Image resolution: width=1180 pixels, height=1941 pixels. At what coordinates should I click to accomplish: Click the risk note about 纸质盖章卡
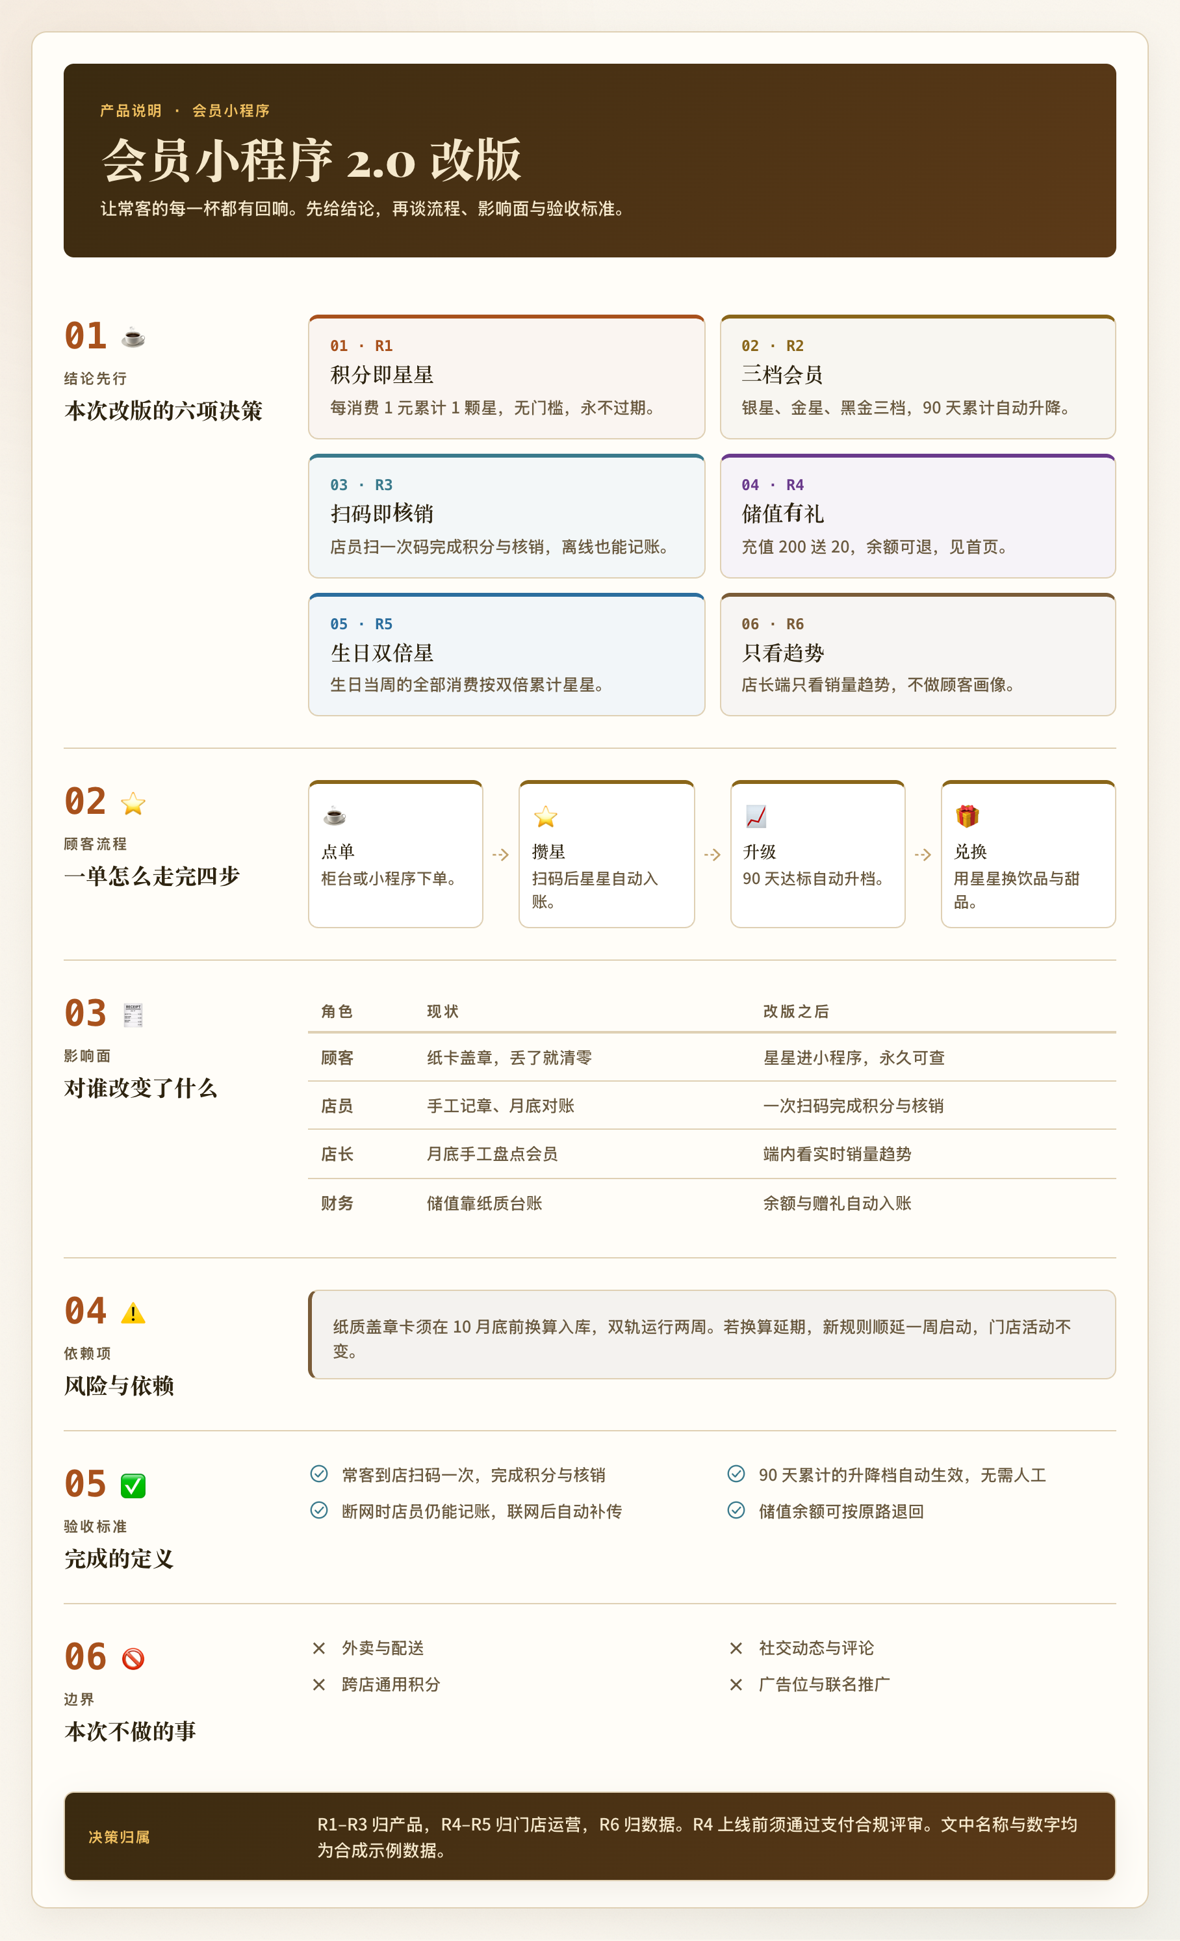pos(712,1335)
